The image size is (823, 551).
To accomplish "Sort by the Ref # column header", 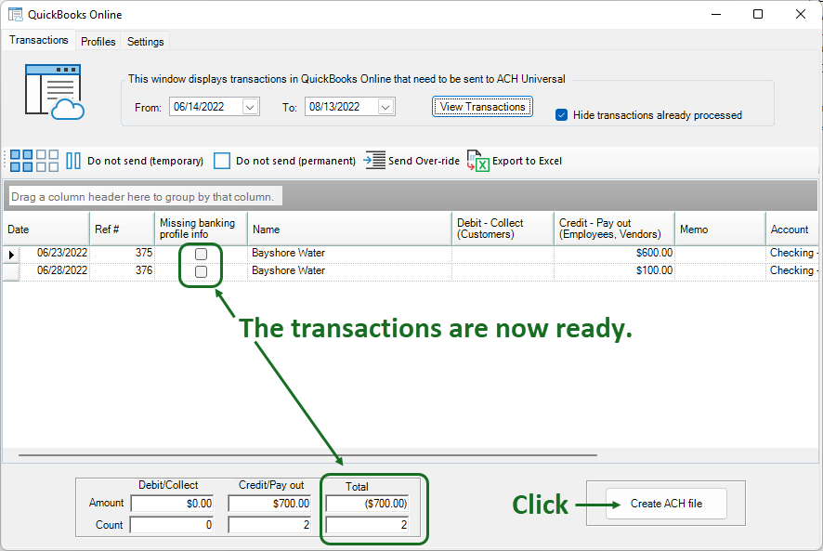I will click(122, 229).
